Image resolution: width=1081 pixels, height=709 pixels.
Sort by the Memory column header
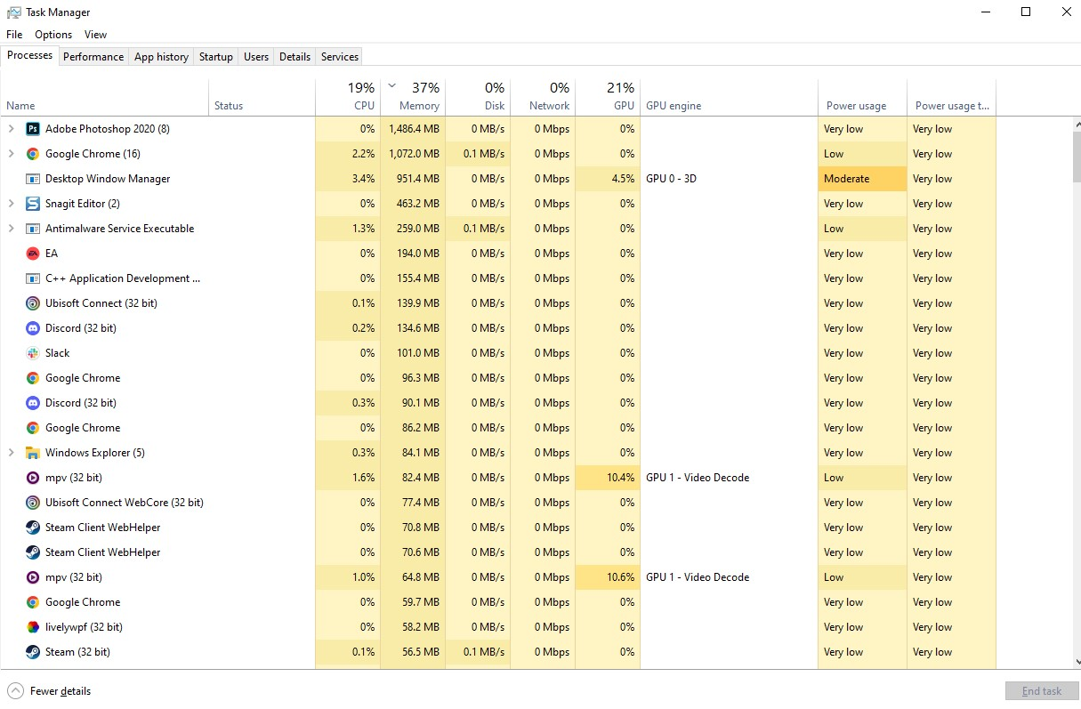coord(413,98)
